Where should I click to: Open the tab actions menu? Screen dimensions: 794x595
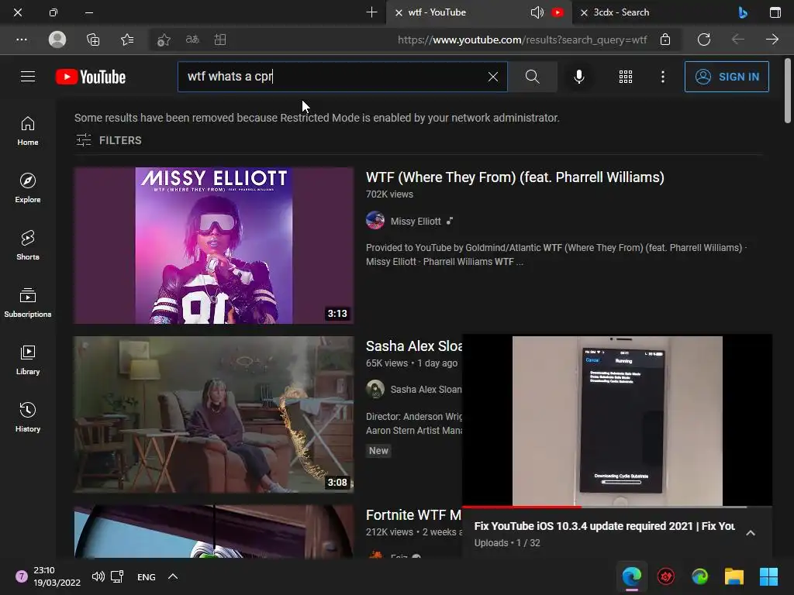pyautogui.click(x=775, y=12)
